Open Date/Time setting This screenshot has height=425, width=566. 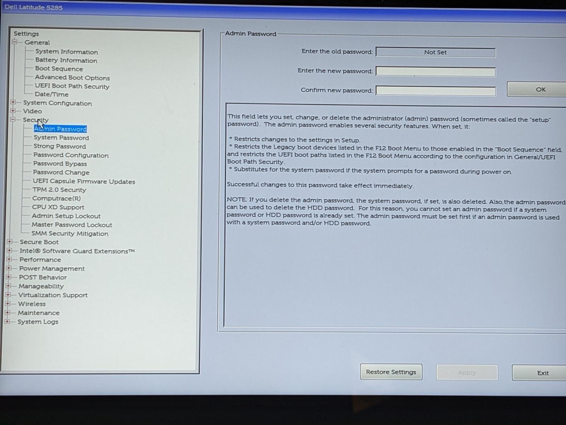(x=52, y=94)
